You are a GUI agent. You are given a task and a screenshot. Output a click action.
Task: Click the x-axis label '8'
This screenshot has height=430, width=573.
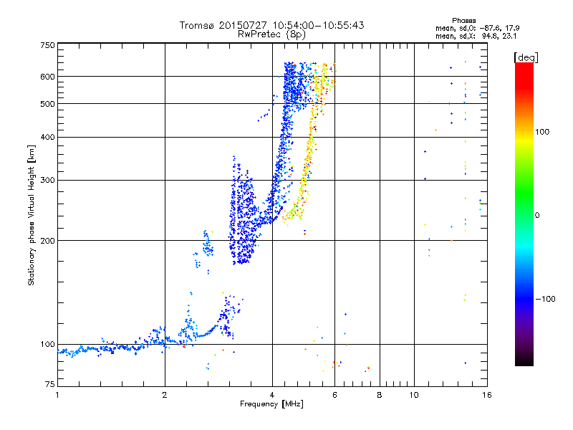point(380,395)
